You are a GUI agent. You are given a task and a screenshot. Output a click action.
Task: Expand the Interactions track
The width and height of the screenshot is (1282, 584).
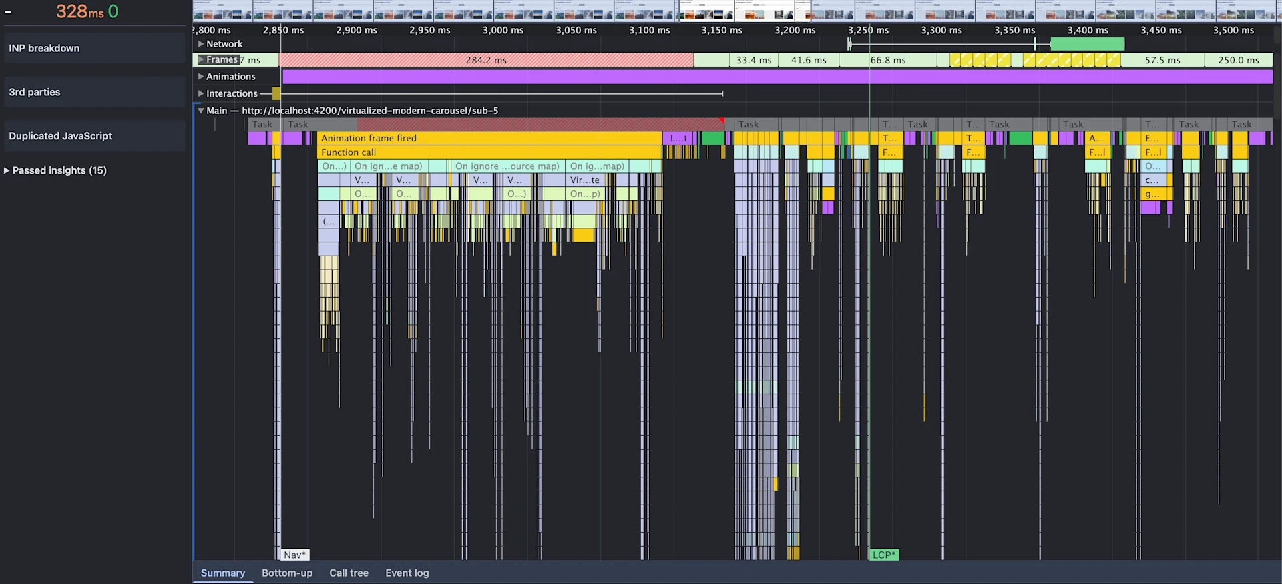pyautogui.click(x=201, y=93)
